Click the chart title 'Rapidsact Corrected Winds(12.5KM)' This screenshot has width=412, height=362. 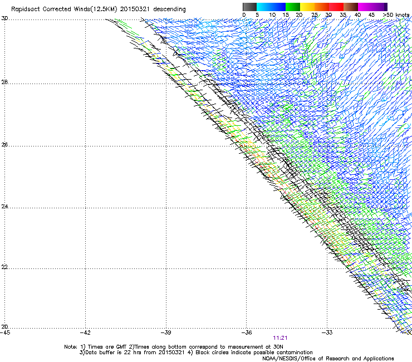[x=64, y=9]
